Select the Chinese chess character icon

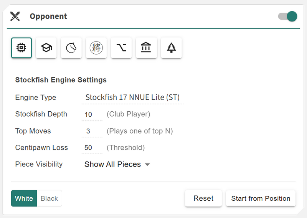[x=96, y=48]
